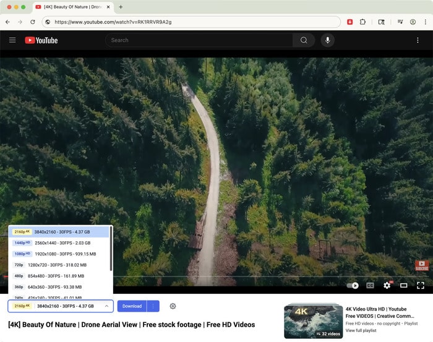Select 720p 1280x720 318.02 MB option

click(x=59, y=265)
